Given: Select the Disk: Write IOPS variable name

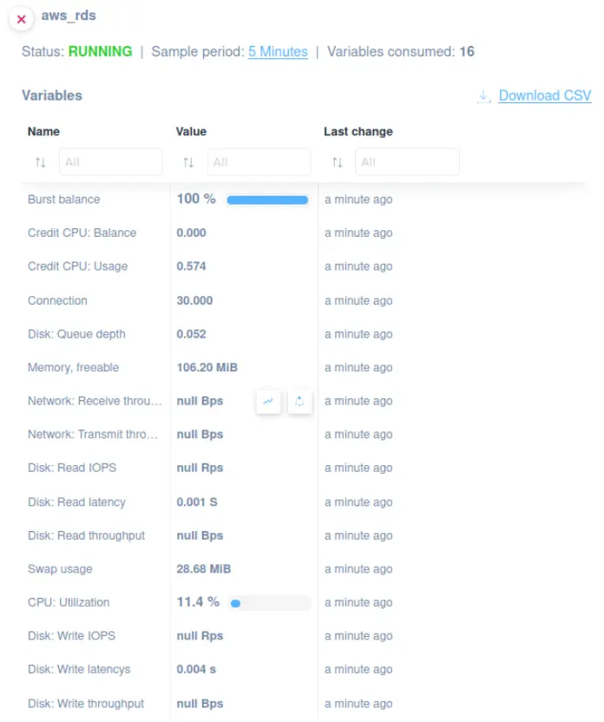Looking at the screenshot, I should (71, 636).
